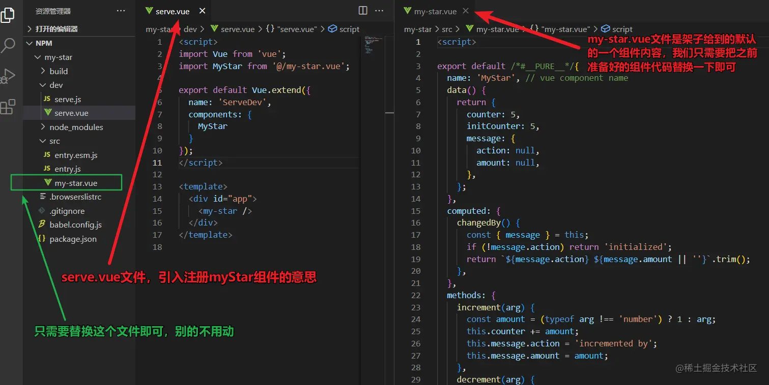Image resolution: width=769 pixels, height=385 pixels.
Task: Open Run and Debug view
Action: pos(7,76)
